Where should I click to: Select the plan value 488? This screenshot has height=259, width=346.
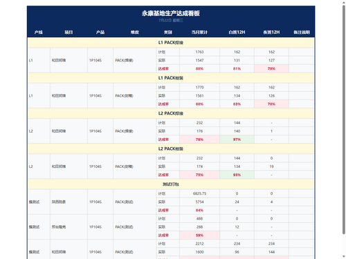[x=199, y=219]
